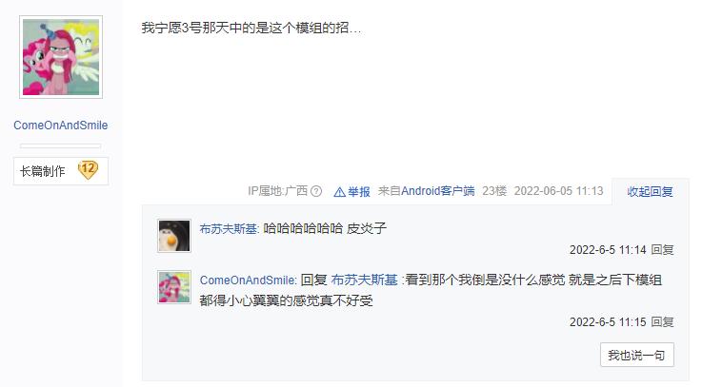Click the 我也说一句 button
Viewport: 702px width, 387px height.
636,356
